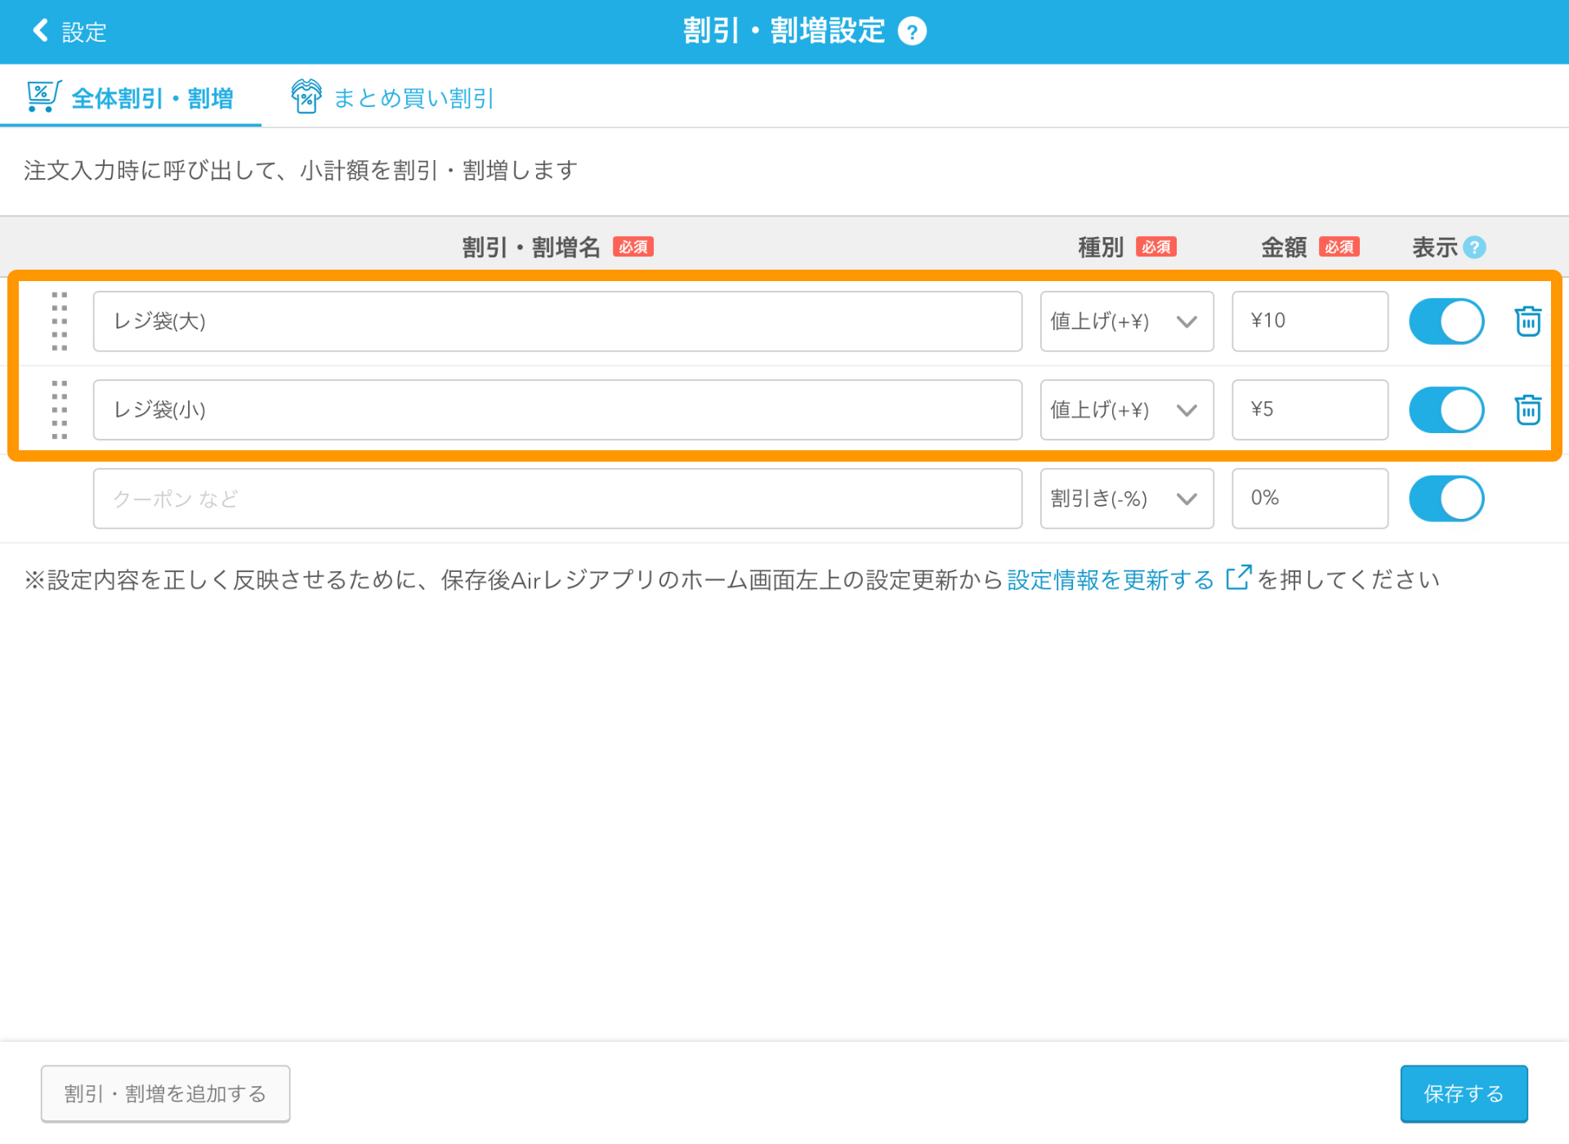Open the 割引き(-%) type dropdown
This screenshot has height=1144, width=1569.
tap(1127, 498)
